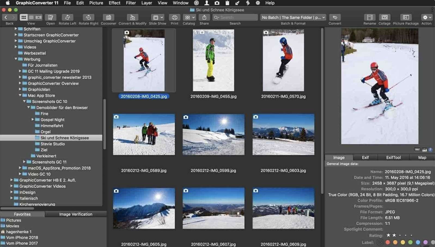Open the Collage tool
Screen dimensions: 435x247
[x=384, y=17]
